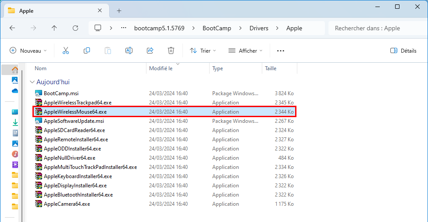Open Videos in the navigation sidebar

15,165
